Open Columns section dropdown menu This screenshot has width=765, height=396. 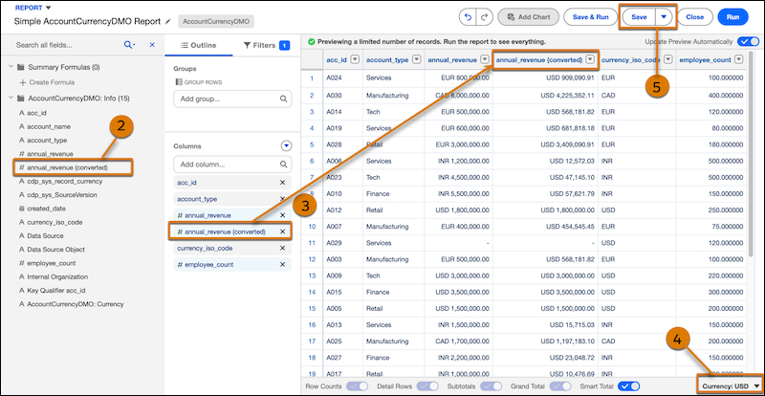[x=286, y=145]
